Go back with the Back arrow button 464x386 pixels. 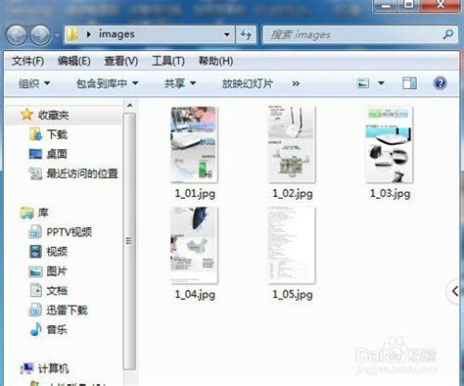17,35
